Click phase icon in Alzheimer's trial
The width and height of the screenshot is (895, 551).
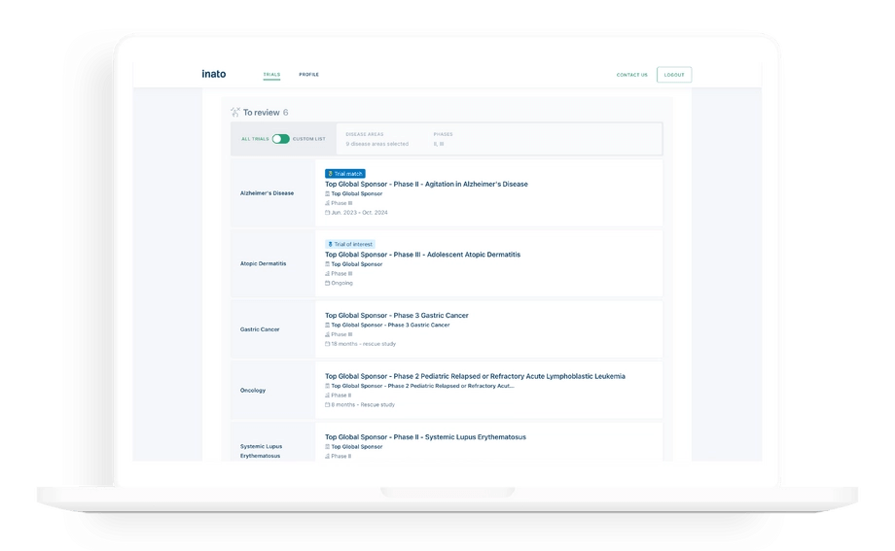click(x=328, y=203)
